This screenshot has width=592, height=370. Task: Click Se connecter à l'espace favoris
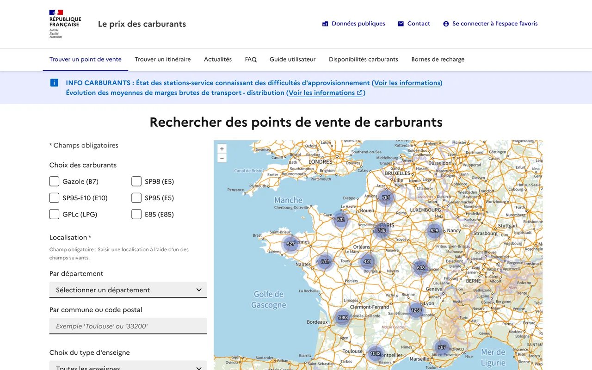pos(490,24)
